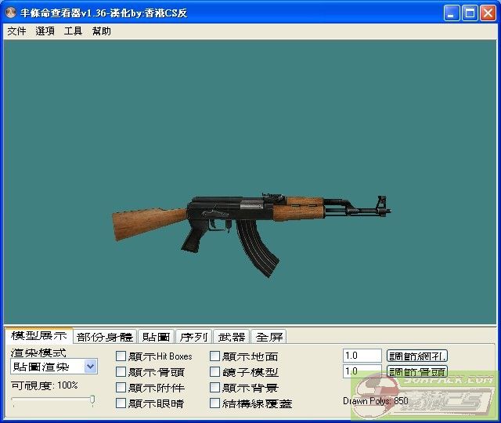Close the model viewer window
This screenshot has width=501, height=423.
(x=488, y=13)
